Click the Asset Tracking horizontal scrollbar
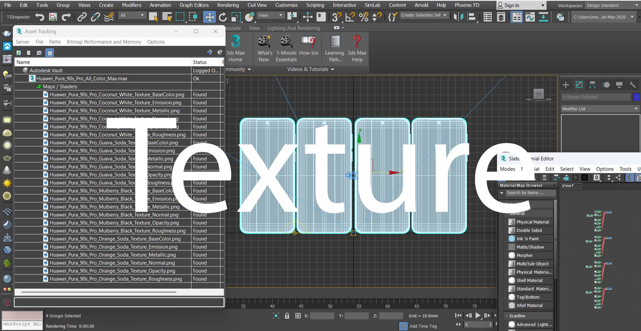The height and width of the screenshot is (331, 641). click(99, 292)
